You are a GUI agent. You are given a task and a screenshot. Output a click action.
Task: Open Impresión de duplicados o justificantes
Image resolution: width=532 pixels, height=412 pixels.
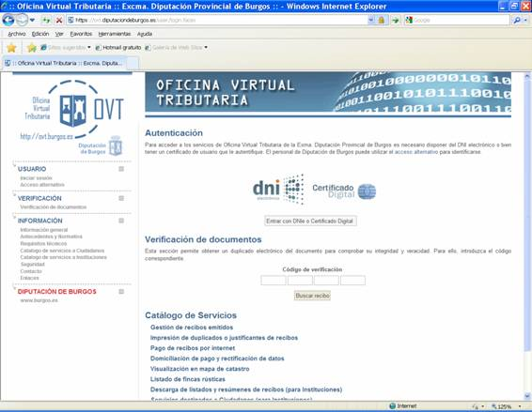click(224, 338)
